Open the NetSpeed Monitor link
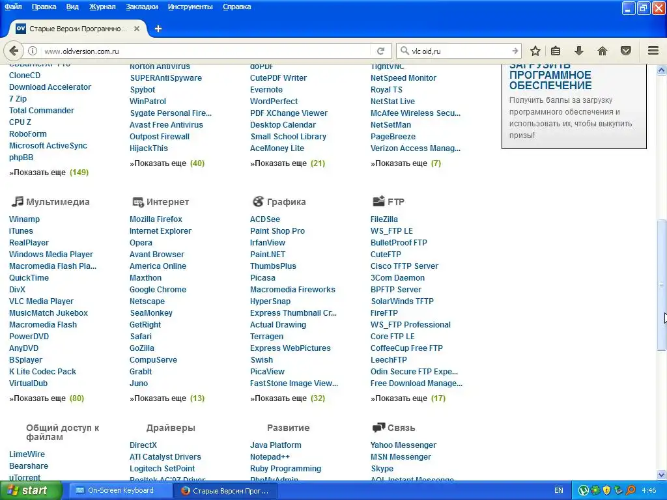Viewport: 667px width, 500px height. click(403, 78)
